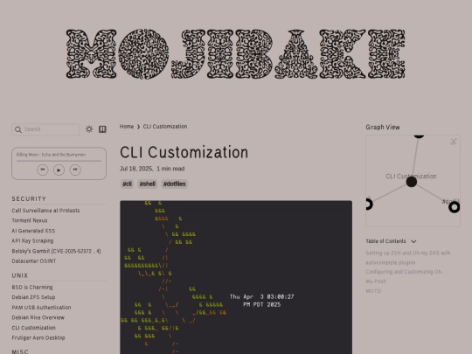Open Frutiger Aero Desktop page
This screenshot has height=354, width=472.
pyautogui.click(x=38, y=337)
